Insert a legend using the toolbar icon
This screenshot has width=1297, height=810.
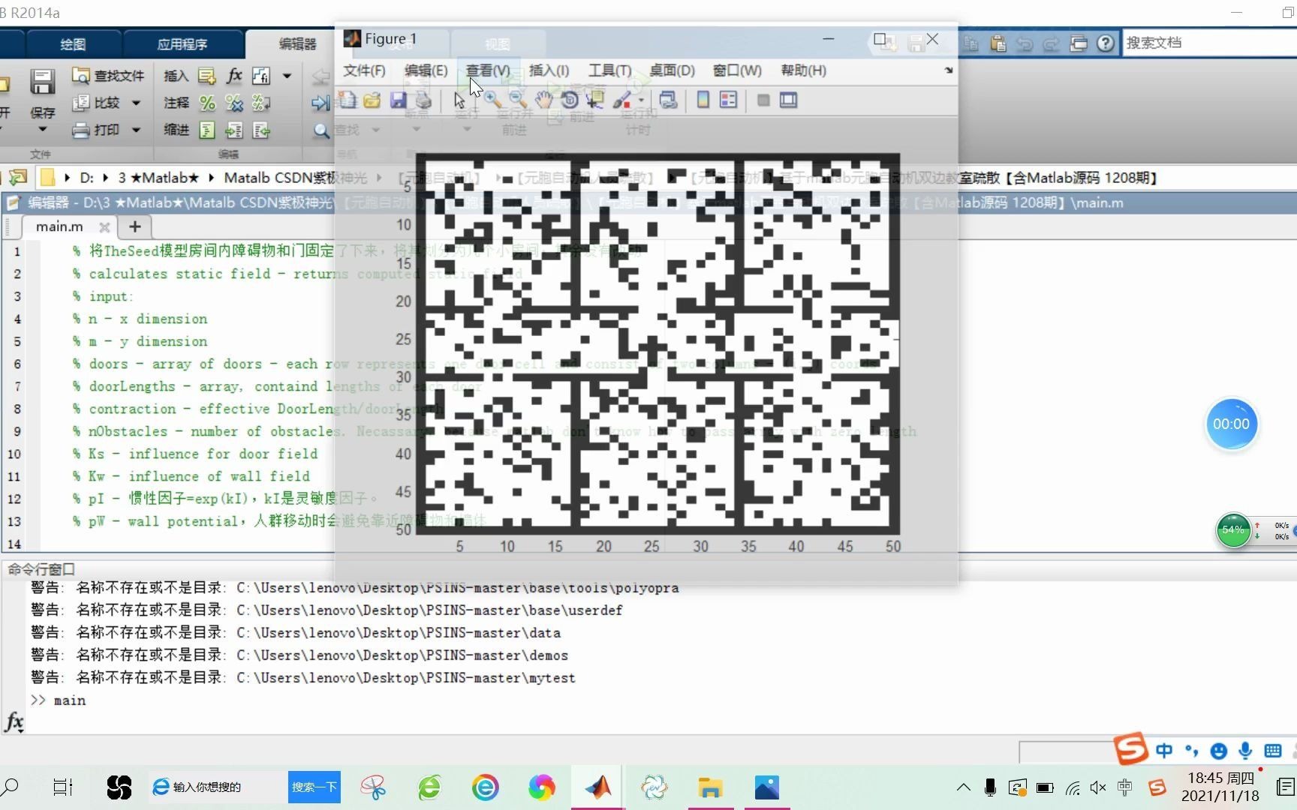[728, 100]
